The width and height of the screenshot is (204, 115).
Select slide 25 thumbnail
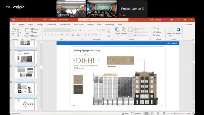[x=26, y=57]
